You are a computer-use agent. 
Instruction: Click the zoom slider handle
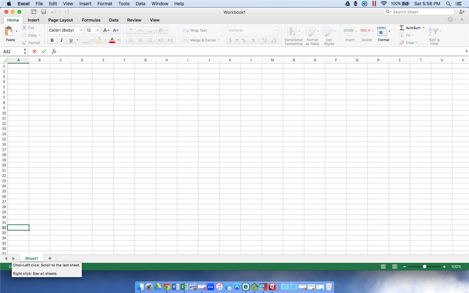click(425, 266)
